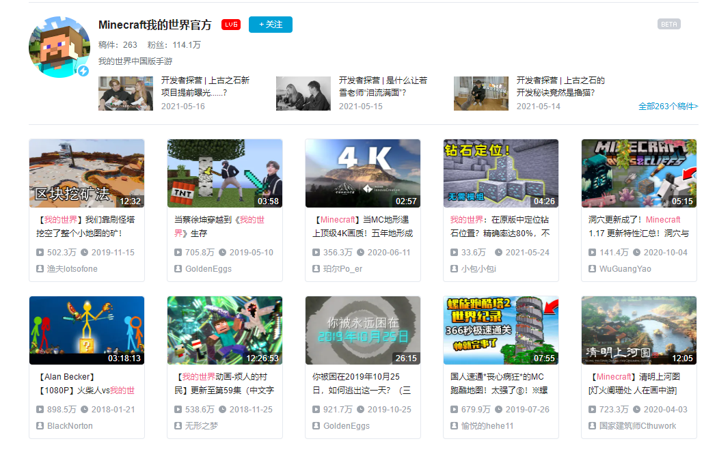This screenshot has height=452, width=717.
Task: Play the 你被永远困在 video thumbnail
Action: [x=363, y=330]
